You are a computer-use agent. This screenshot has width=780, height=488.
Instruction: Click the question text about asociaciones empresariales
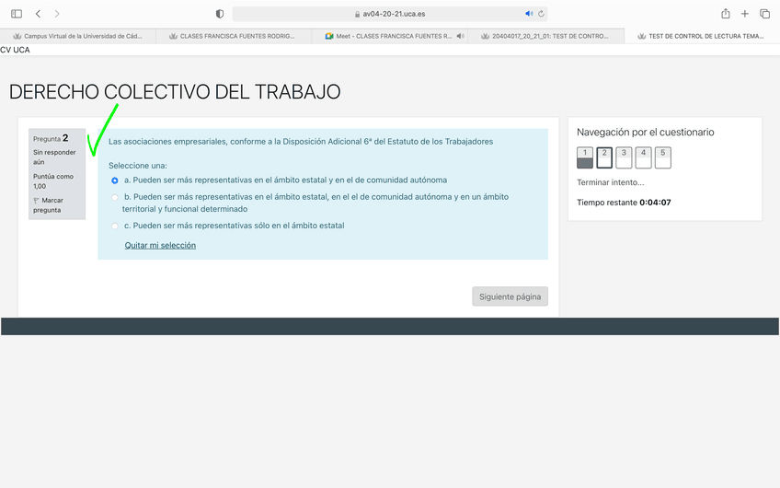pyautogui.click(x=301, y=142)
